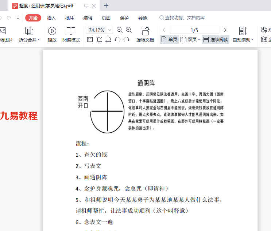The width and height of the screenshot is (271, 231).
Task: Click the line 4、念护身藏魂咒
Action: point(122,188)
